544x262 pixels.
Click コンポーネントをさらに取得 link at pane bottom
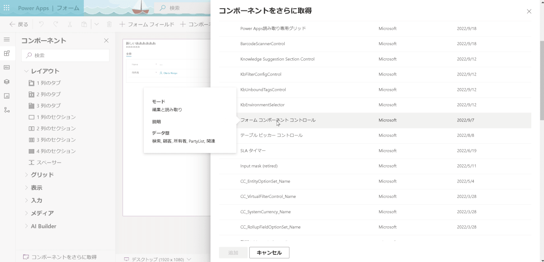pos(59,257)
